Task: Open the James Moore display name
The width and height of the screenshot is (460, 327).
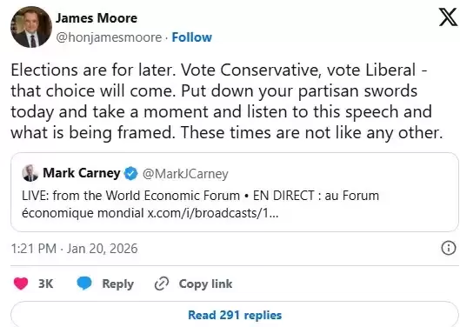Action: pyautogui.click(x=97, y=18)
